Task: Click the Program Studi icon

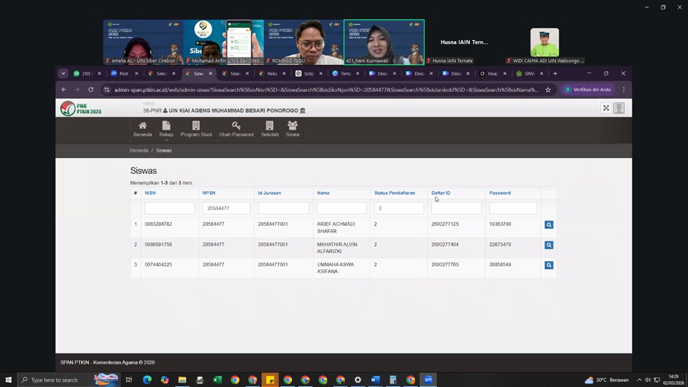Action: [196, 129]
